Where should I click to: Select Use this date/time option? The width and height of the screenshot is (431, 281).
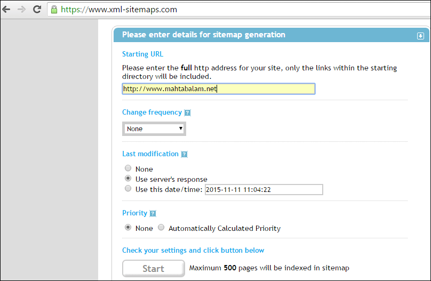[128, 188]
